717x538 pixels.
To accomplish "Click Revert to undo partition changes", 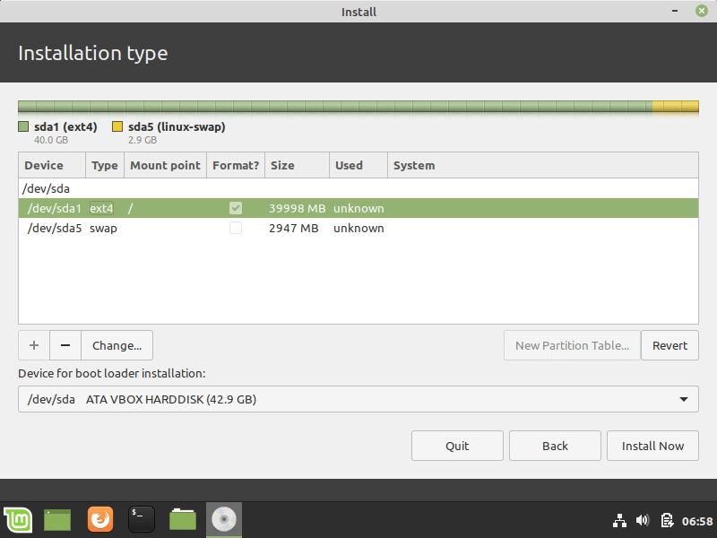I will (x=669, y=345).
